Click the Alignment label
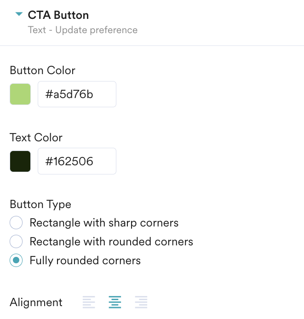This screenshot has height=319, width=304. [36, 302]
